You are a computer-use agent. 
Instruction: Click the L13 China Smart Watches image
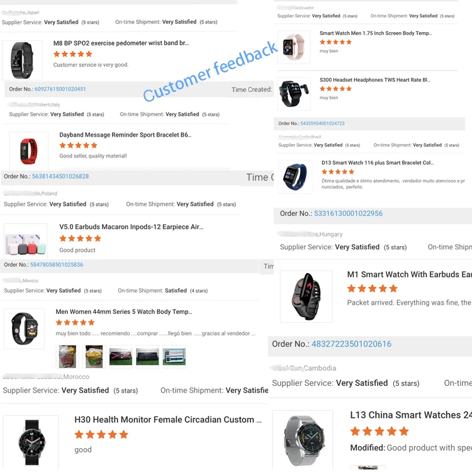pyautogui.click(x=303, y=440)
